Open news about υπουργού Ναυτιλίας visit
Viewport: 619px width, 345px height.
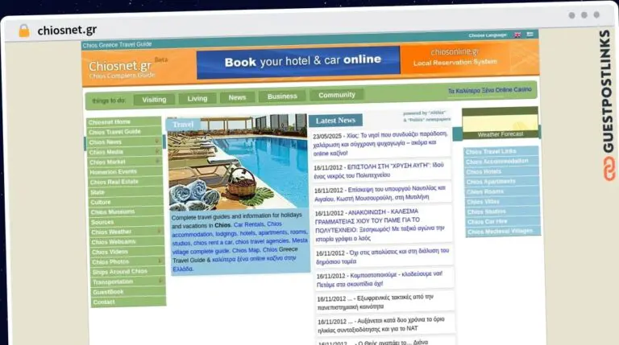[x=380, y=193]
